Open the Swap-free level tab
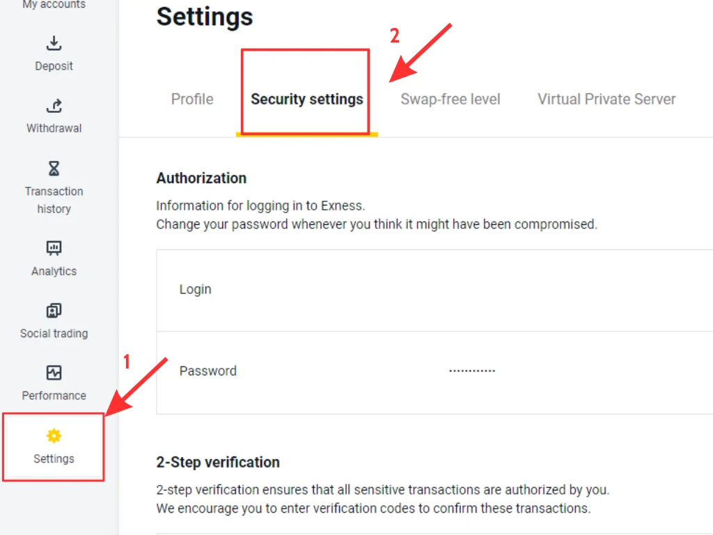 point(450,99)
